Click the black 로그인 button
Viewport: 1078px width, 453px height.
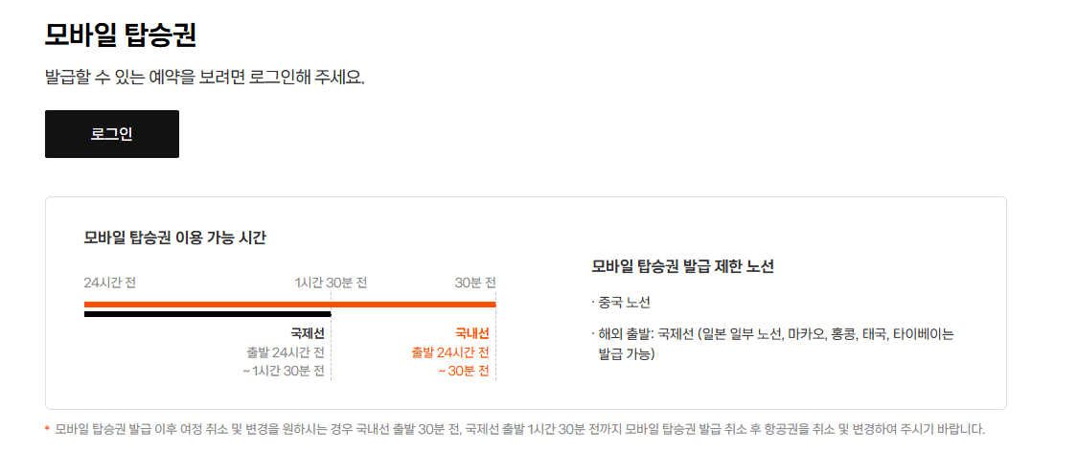(112, 134)
